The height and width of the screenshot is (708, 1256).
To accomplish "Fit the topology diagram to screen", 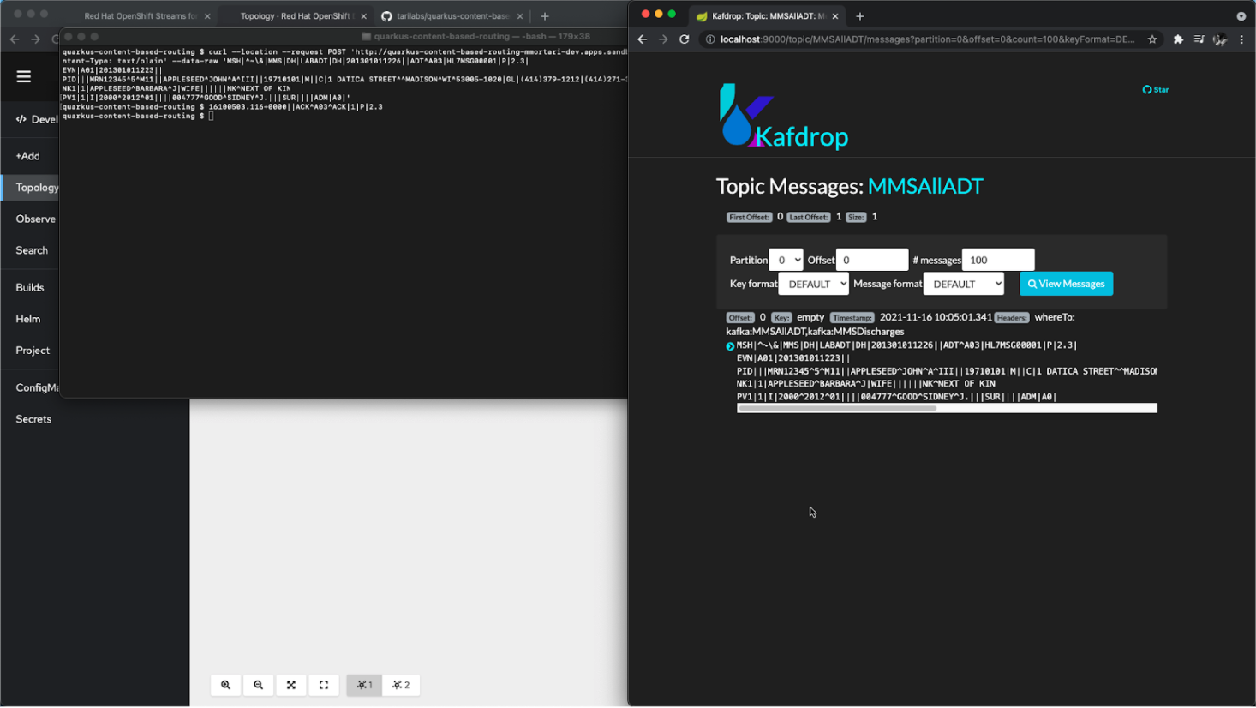I will click(x=290, y=685).
